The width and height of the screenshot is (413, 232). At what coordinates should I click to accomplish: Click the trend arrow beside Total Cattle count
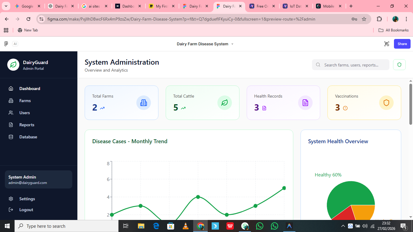coord(183,108)
